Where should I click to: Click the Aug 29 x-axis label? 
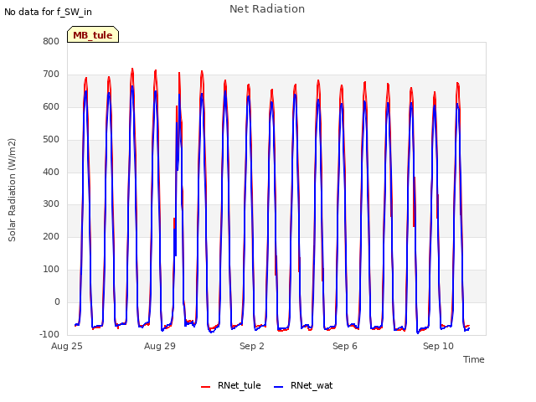[160, 346]
